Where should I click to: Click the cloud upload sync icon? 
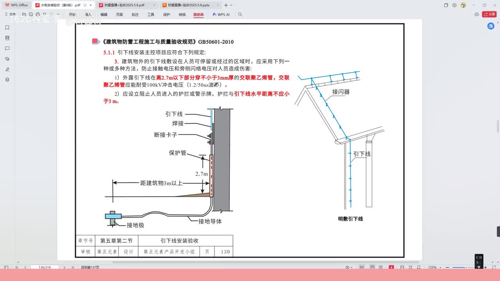[x=477, y=14]
